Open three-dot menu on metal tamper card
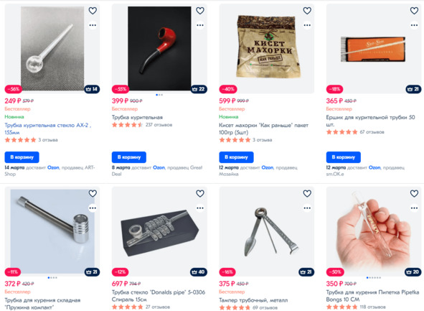Viewport: 424px width, 311px height. tap(307, 208)
